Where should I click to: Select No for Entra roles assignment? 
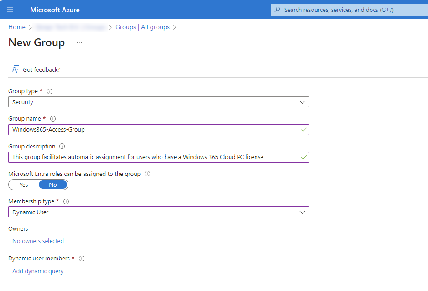tap(53, 185)
